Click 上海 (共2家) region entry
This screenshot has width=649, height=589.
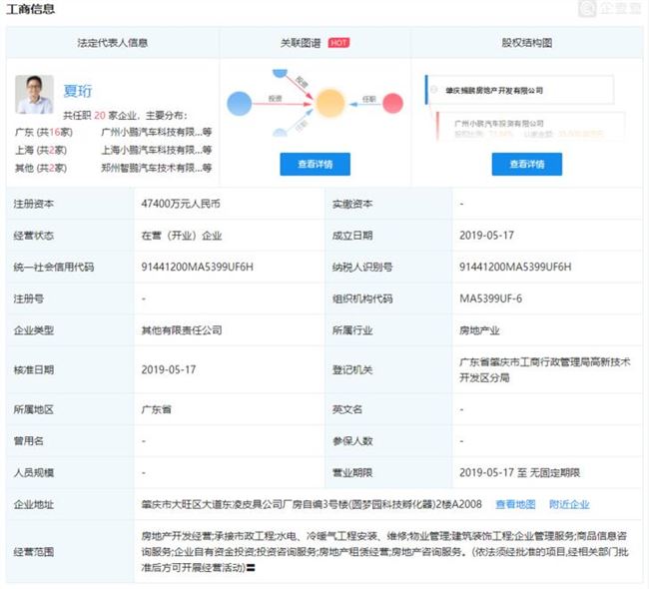(41, 150)
